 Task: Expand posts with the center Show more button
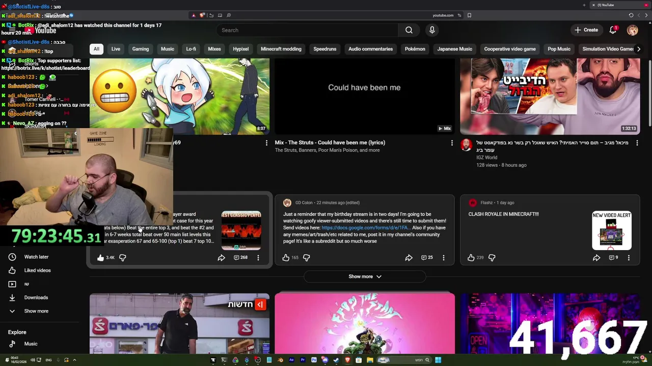tap(365, 277)
